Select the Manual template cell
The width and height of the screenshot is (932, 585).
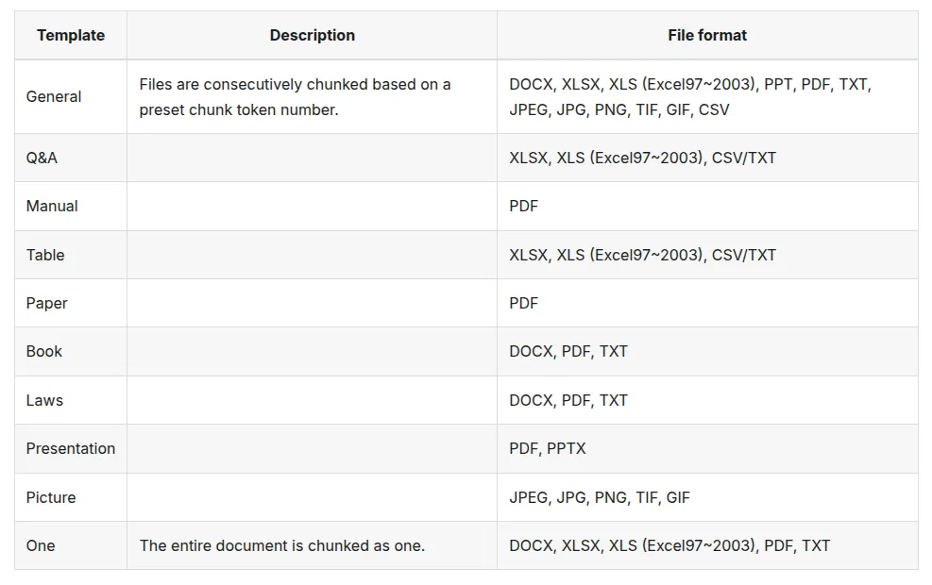pyautogui.click(x=71, y=206)
